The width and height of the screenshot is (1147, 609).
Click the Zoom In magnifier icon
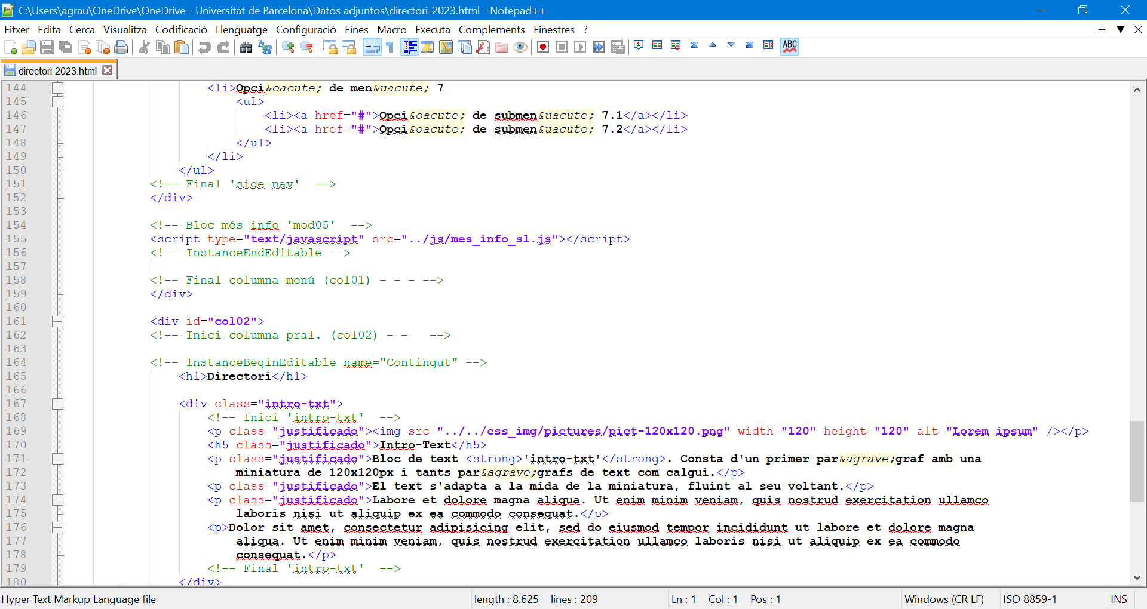[x=288, y=47]
